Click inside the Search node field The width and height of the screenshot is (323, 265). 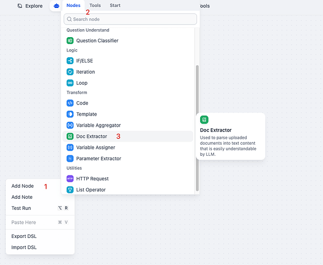(x=130, y=19)
